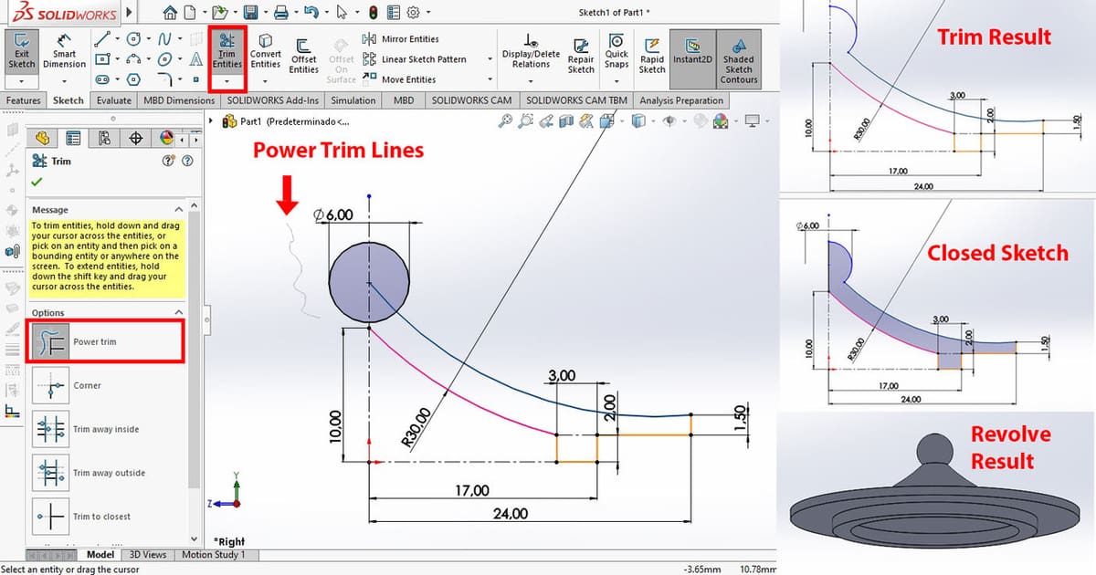1096x575 pixels.
Task: Select the Smart Dimension tool
Action: point(64,51)
